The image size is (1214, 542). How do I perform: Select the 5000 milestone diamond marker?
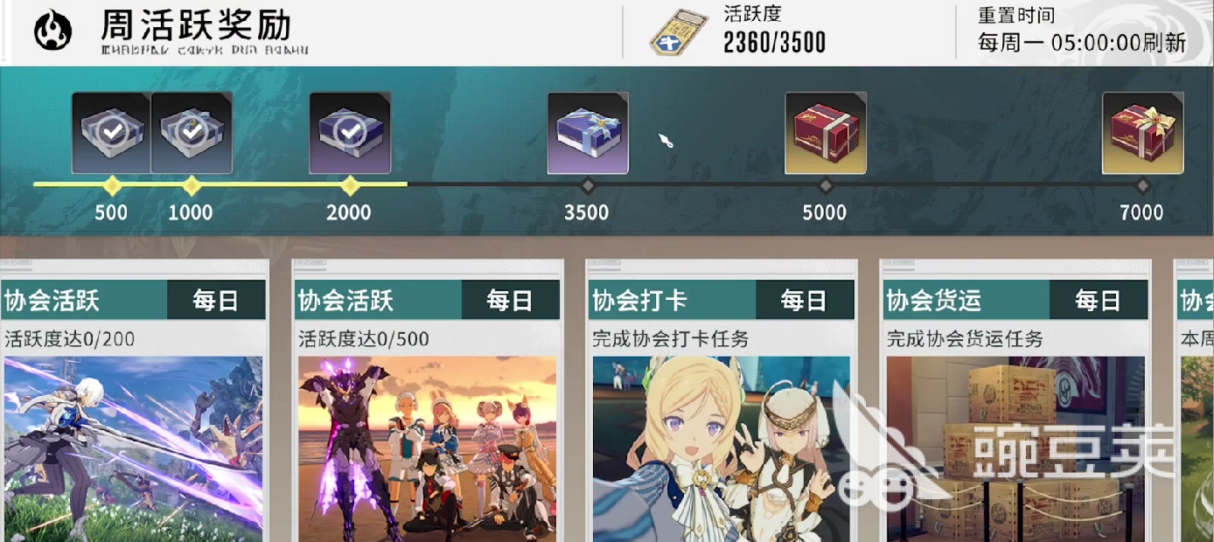pyautogui.click(x=826, y=185)
